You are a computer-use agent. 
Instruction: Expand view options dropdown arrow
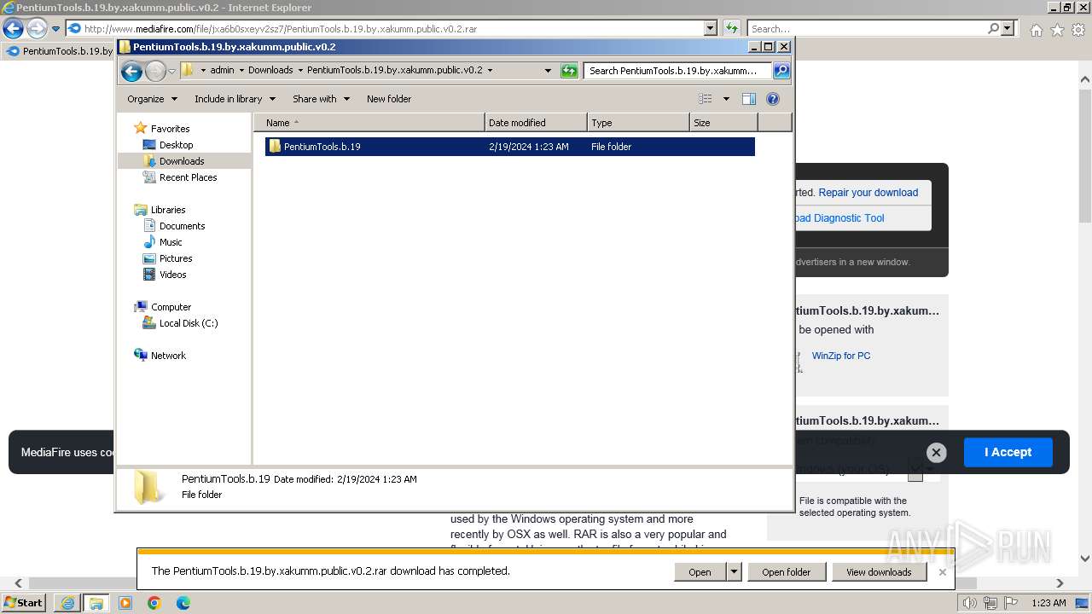click(726, 99)
